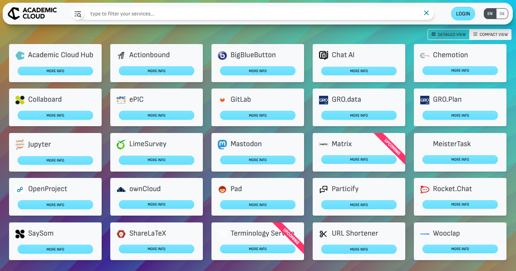This screenshot has height=271, width=516.
Task: Click the Actionbound icon
Action: 121,55
